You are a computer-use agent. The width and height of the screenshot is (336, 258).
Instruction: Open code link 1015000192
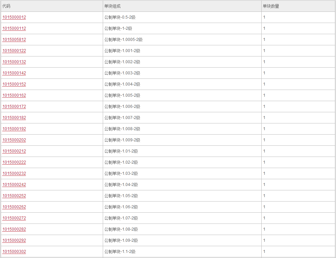[14, 128]
